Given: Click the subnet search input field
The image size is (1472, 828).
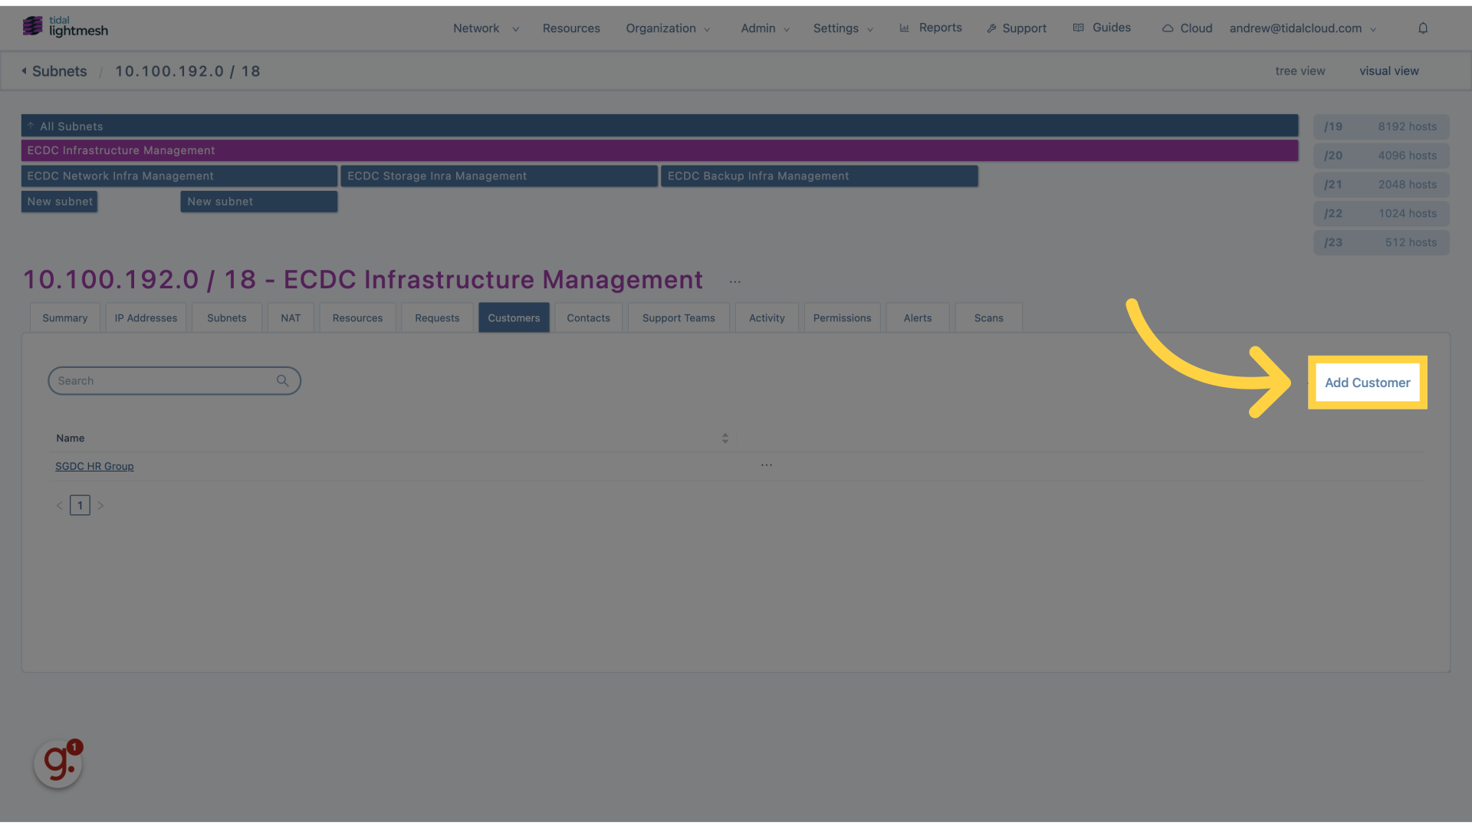Looking at the screenshot, I should tap(174, 380).
